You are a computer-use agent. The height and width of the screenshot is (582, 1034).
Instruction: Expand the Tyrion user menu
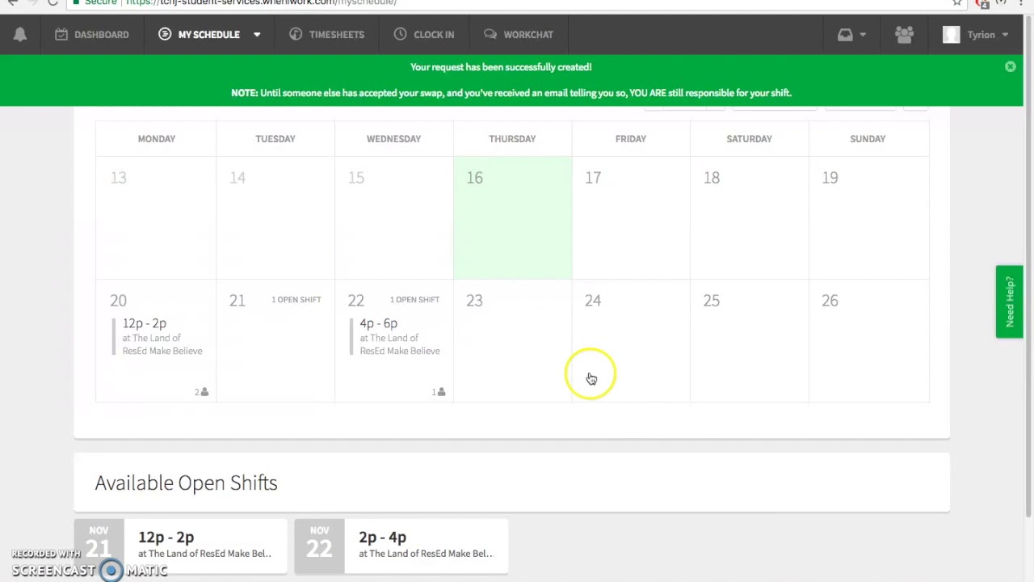coord(1005,35)
